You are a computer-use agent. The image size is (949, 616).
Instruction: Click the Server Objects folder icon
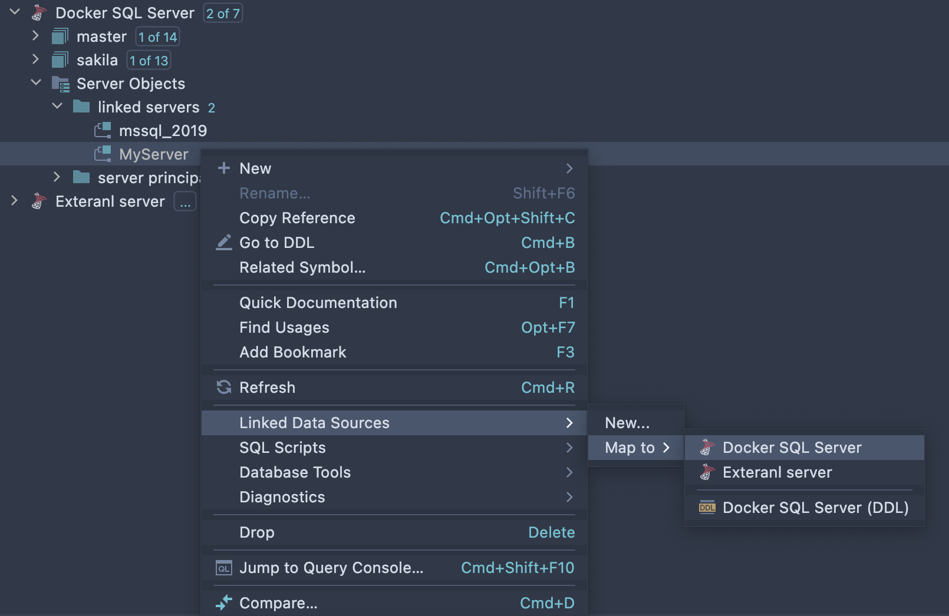61,84
